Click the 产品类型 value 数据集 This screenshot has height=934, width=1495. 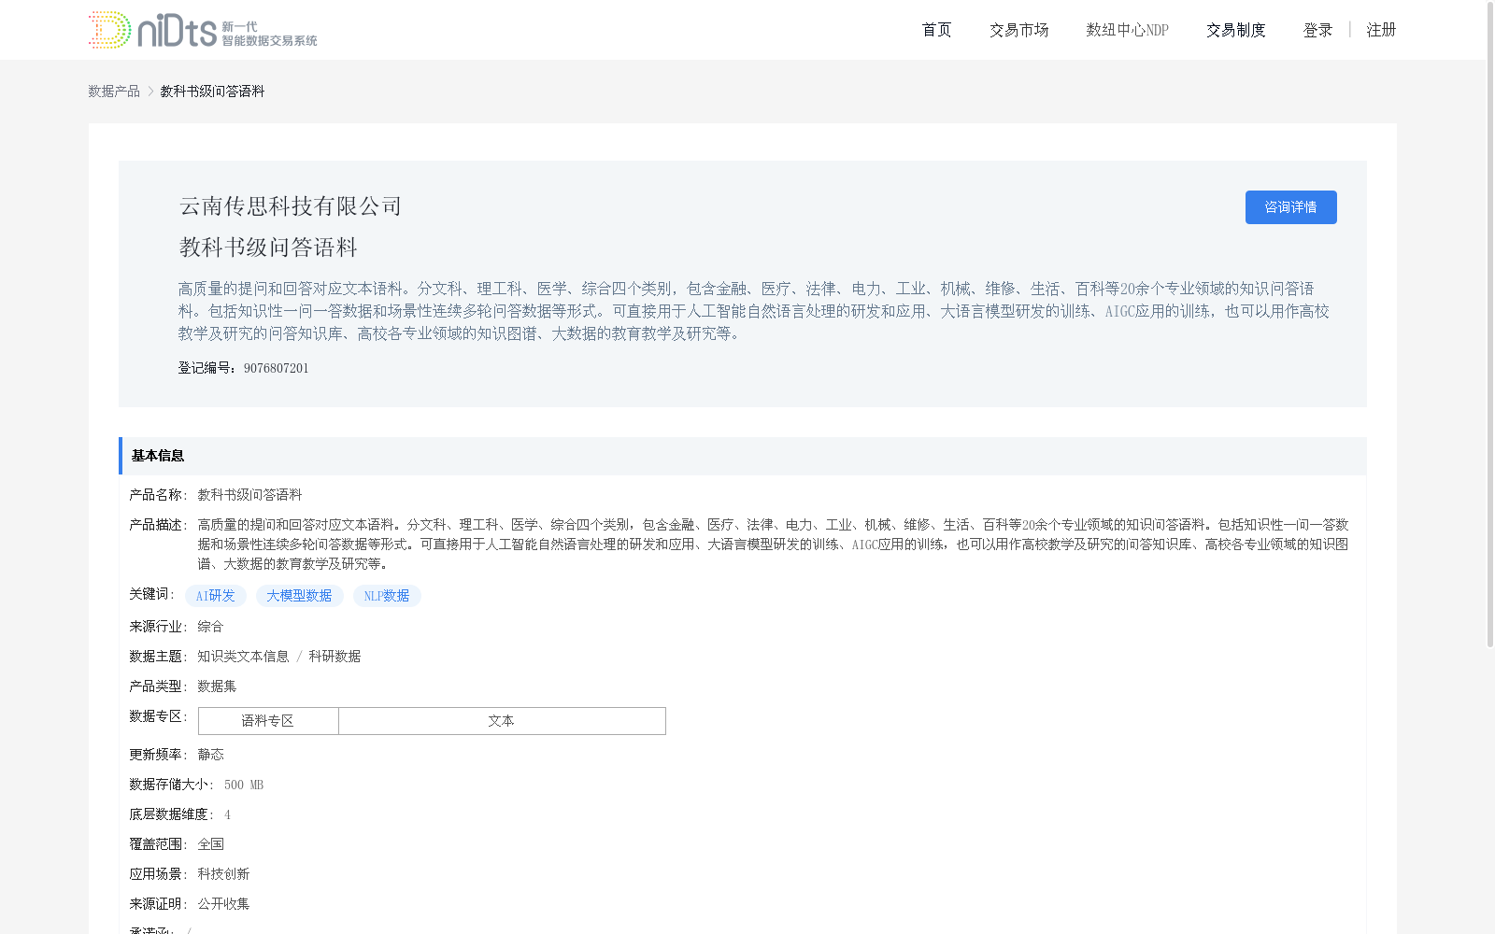point(217,686)
